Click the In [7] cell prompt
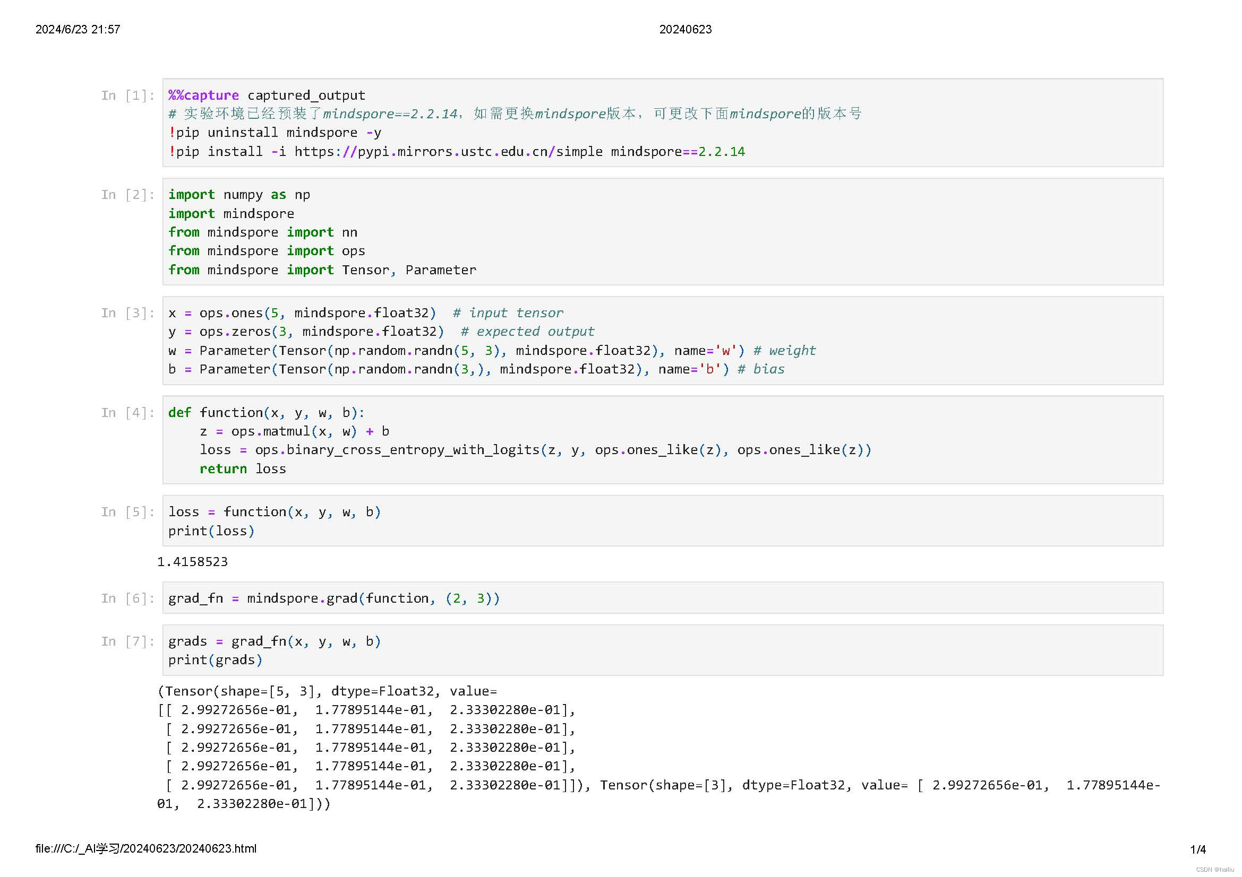This screenshot has width=1242, height=877. click(127, 642)
